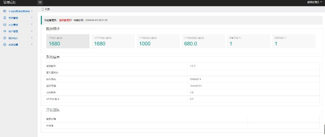325x137 pixels.
Task: Click the 数据统计 section heading
Action: tap(53, 29)
